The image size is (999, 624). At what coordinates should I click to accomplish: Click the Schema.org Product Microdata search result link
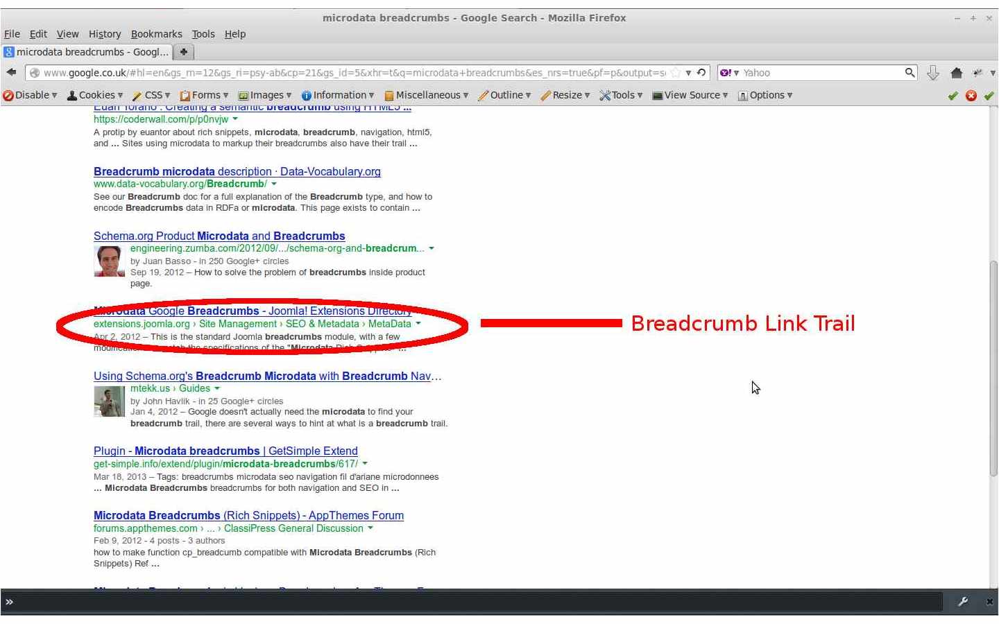click(219, 236)
